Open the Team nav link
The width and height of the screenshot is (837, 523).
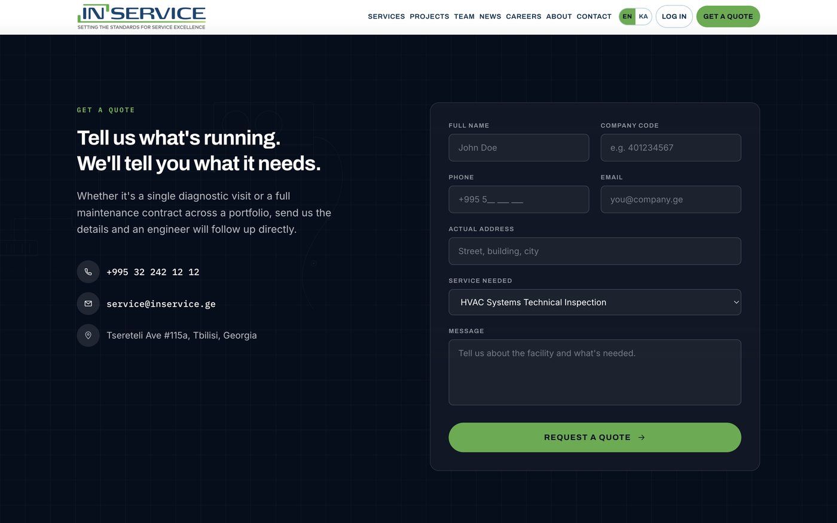464,17
